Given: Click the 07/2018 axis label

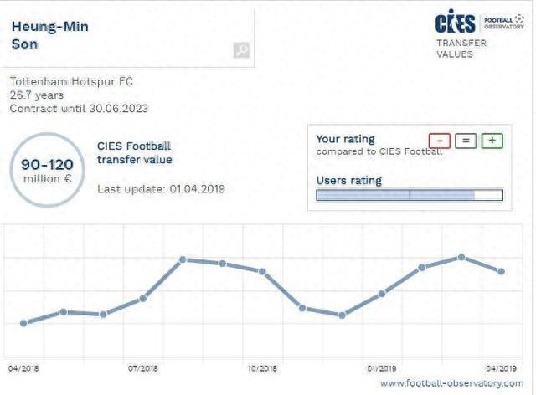Looking at the screenshot, I should (143, 368).
